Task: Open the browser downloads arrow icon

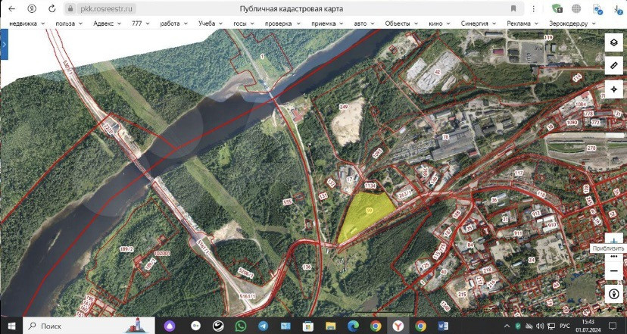Action: pos(619,8)
